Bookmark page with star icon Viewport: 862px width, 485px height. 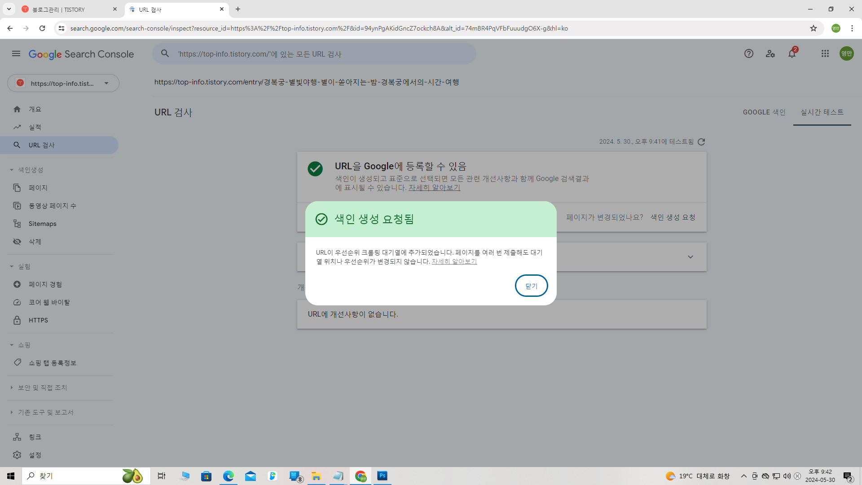[x=814, y=28]
